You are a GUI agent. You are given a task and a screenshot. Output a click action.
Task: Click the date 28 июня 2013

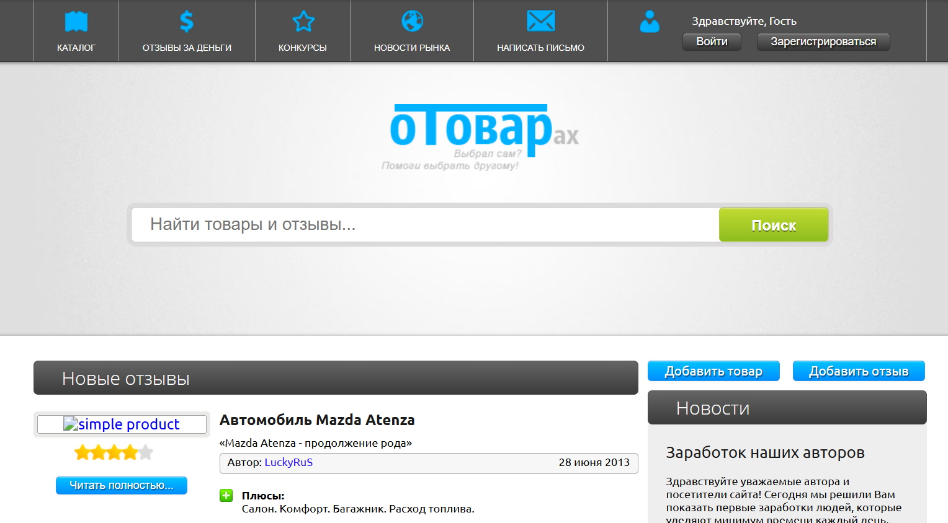coord(594,462)
